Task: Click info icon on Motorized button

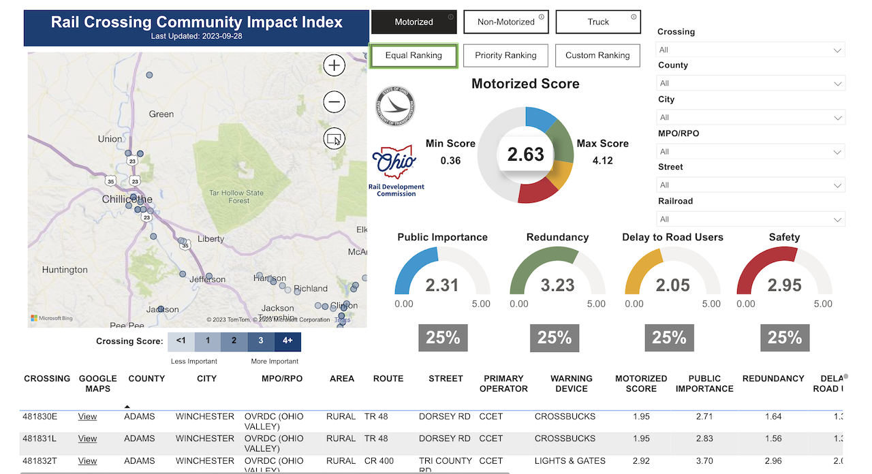Action: [x=450, y=17]
